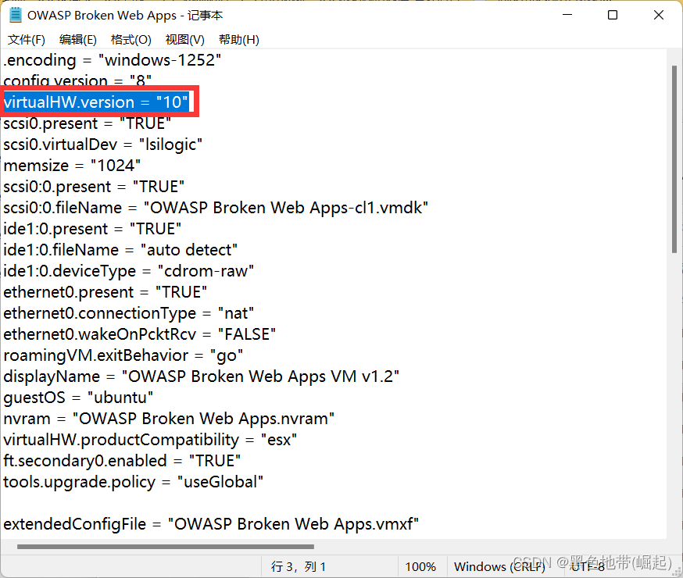Click the ide1:0.fileName = "auto detect" line
Viewport: 683px width, 578px height.
[x=120, y=250]
